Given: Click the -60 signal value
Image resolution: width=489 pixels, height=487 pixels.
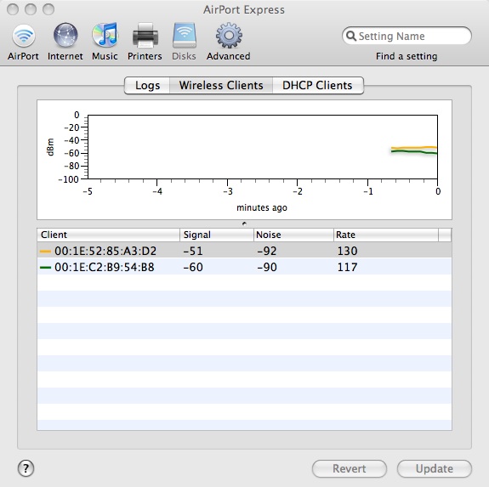Looking at the screenshot, I should click(x=193, y=267).
